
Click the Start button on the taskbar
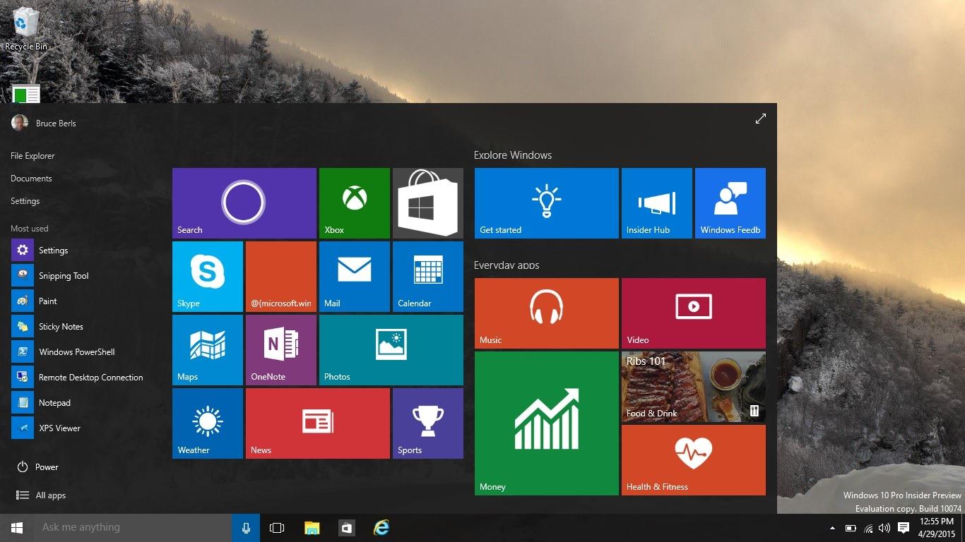click(x=16, y=527)
